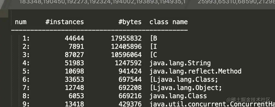Click class name "[I"
This screenshot has width=275, height=107.
coord(153,46)
